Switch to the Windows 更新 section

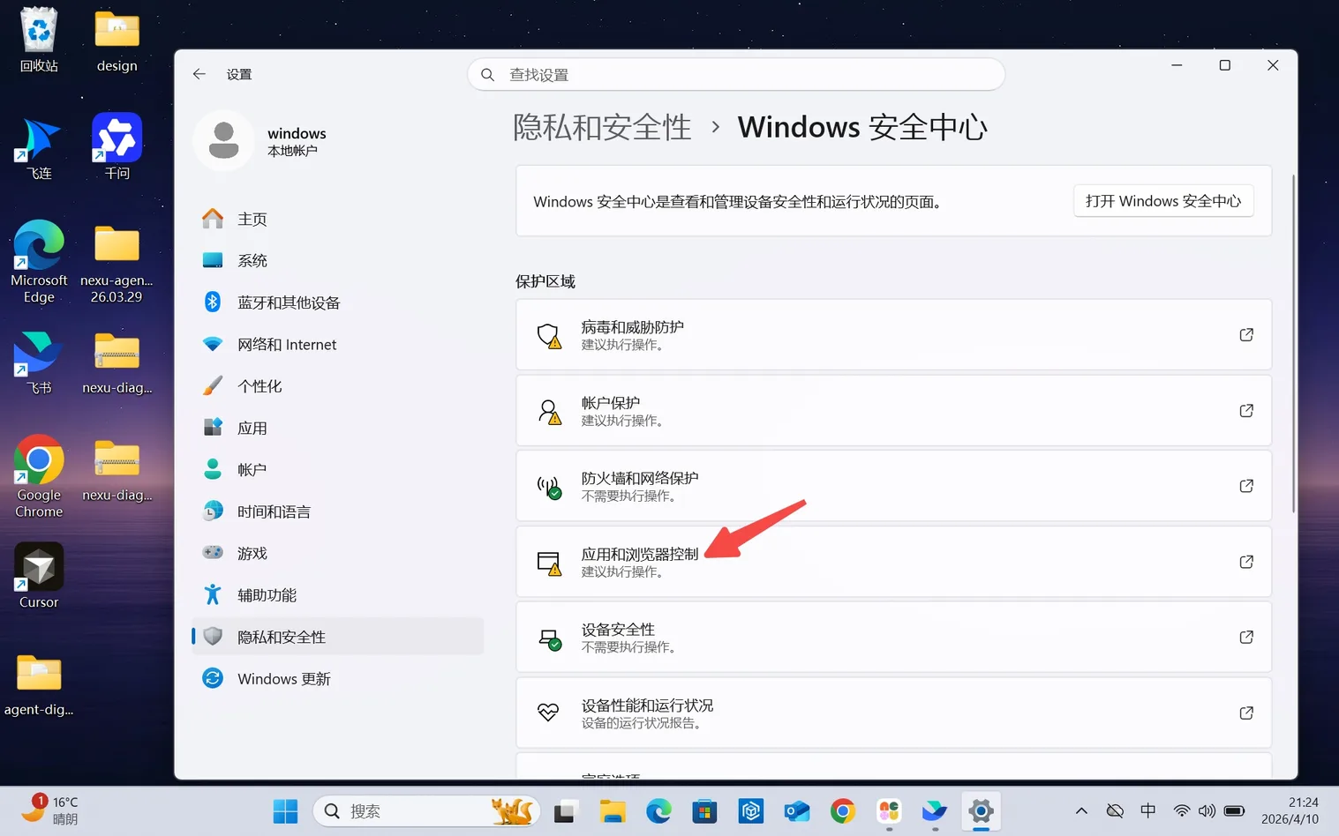(283, 678)
